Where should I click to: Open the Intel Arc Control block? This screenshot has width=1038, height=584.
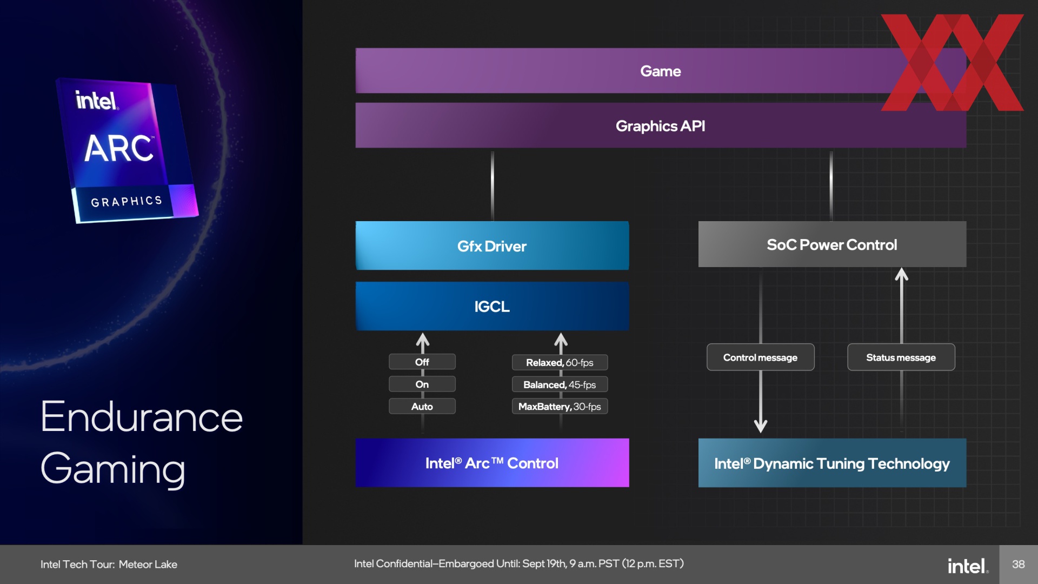(x=492, y=463)
